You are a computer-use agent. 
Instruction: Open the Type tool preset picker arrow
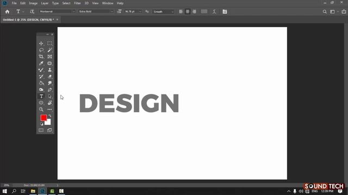pos(23,11)
